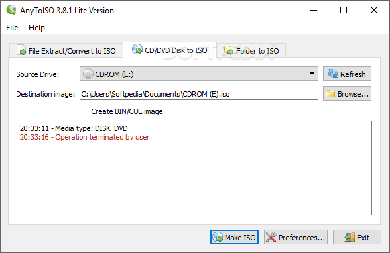Screen dimensions: 390x253
Task: Exit the application with Exit button
Action: [x=357, y=237]
